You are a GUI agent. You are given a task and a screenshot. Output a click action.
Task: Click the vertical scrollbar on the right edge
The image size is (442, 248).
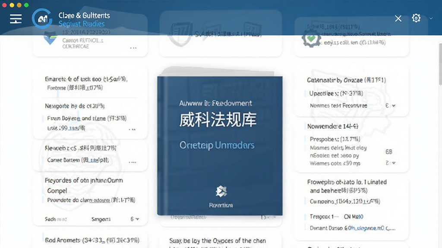[x=440, y=64]
